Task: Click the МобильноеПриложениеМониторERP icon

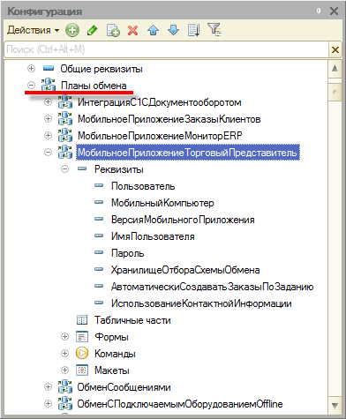Action: (65, 135)
